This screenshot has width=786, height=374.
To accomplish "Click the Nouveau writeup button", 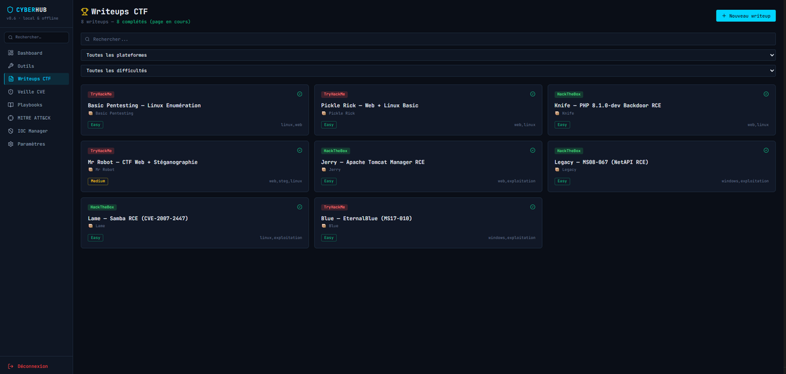I will (x=745, y=16).
